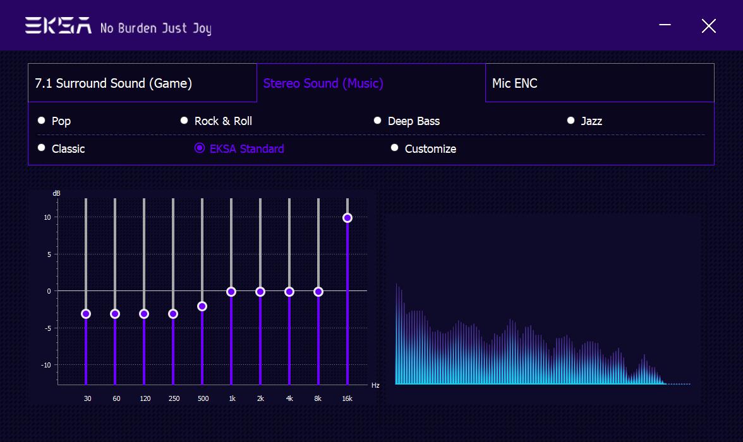Click the 16k slider knob at 10 dB
This screenshot has height=442, width=743.
347,218
